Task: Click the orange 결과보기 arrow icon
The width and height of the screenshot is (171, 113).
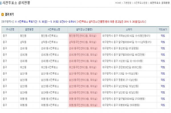Action: coord(3,14)
